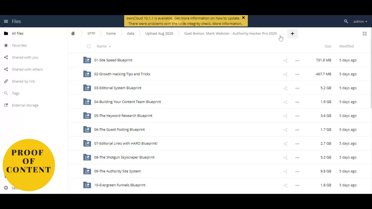Click Authority Hacker Pro 2020 breadcrumb
Screen dimensions: 372x209
click(230, 33)
